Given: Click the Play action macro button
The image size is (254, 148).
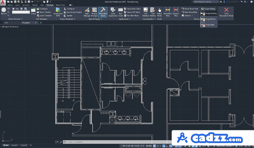Looking at the screenshot, I should tap(16, 9).
